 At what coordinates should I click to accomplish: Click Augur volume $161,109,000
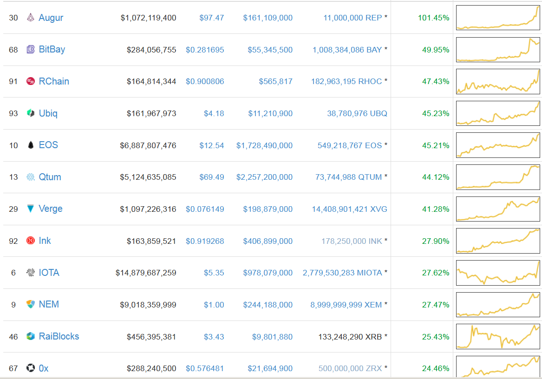[x=268, y=18]
